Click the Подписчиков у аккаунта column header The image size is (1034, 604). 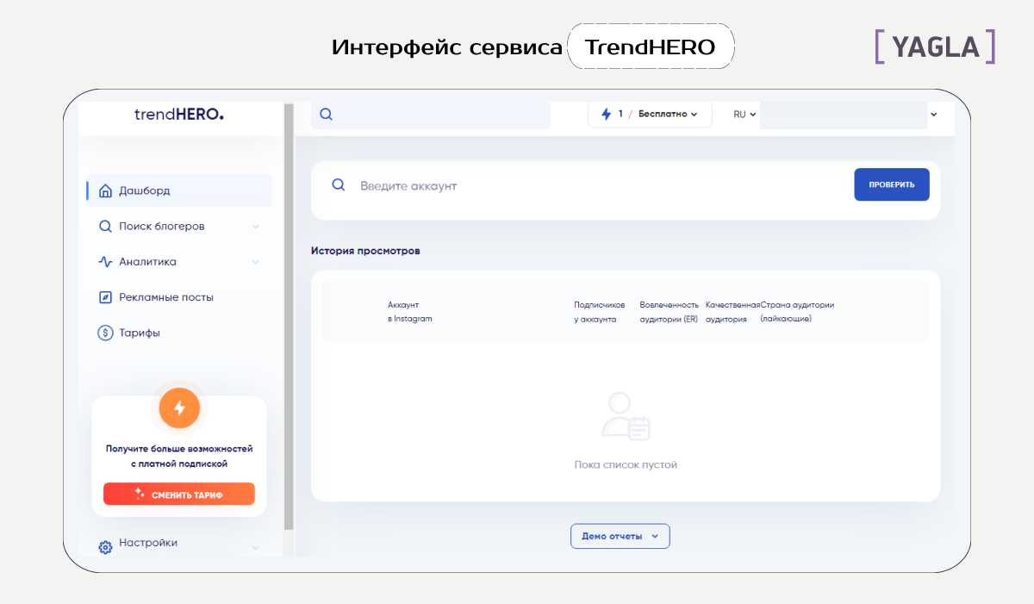pyautogui.click(x=600, y=312)
